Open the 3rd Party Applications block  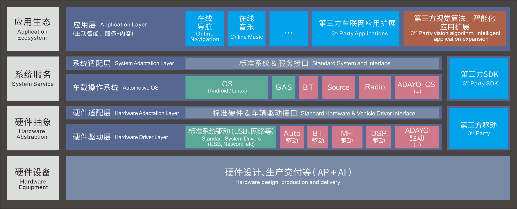pos(356,29)
